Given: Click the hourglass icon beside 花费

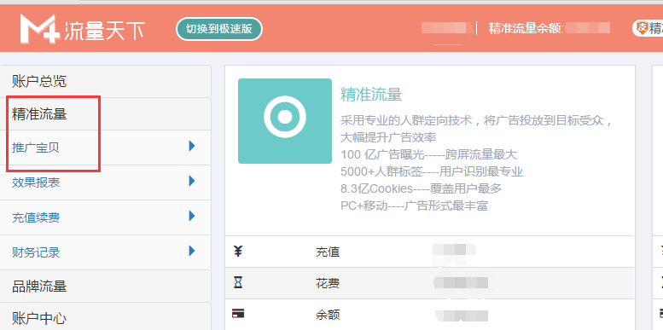Looking at the screenshot, I should pyautogui.click(x=238, y=283).
